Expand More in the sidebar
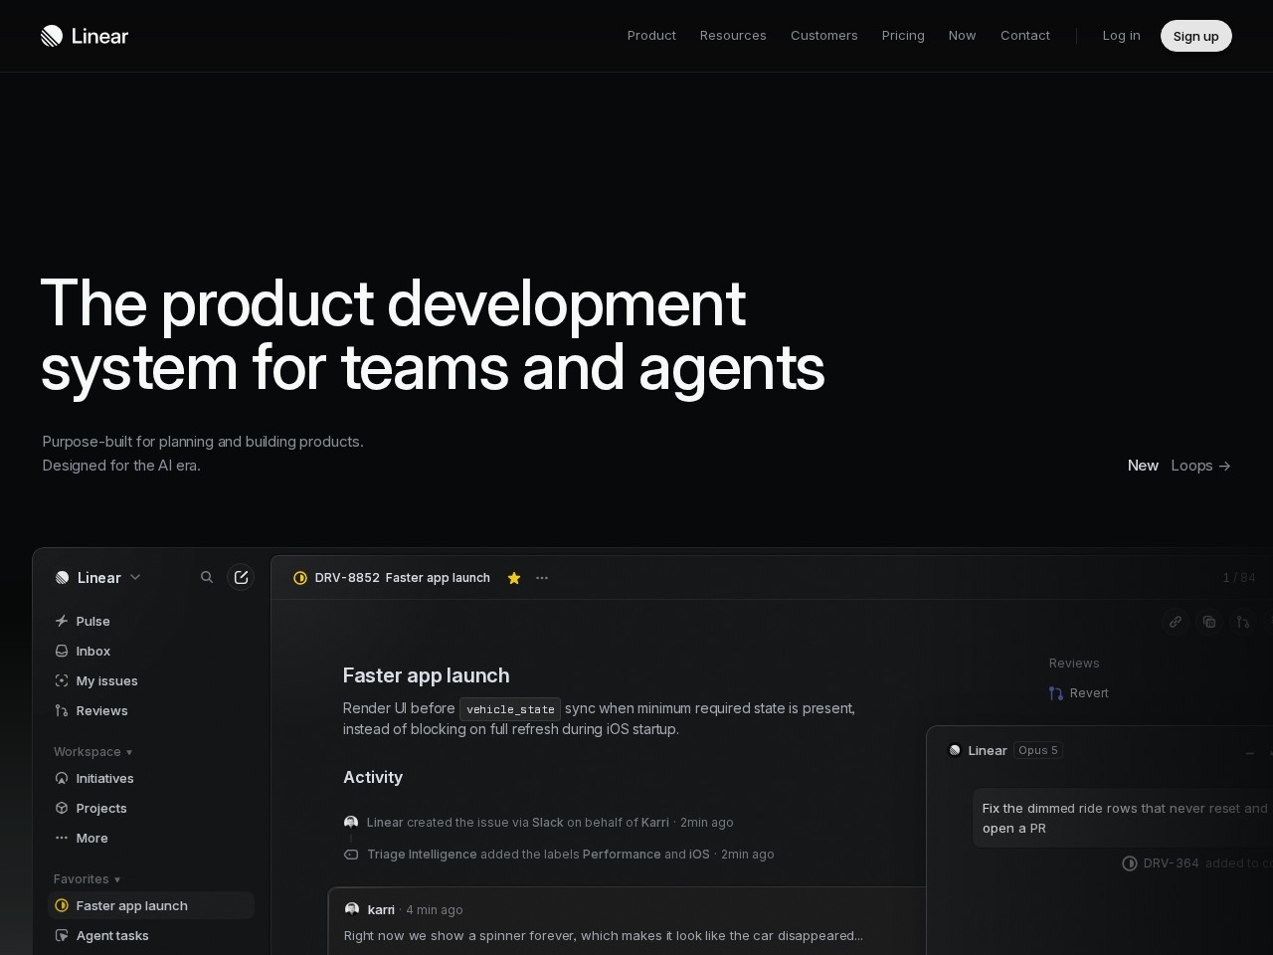 click(x=151, y=838)
